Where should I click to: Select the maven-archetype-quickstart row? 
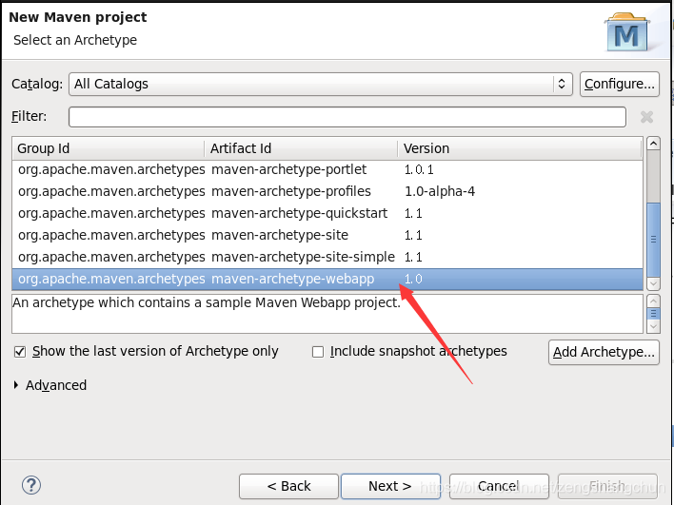[327, 213]
